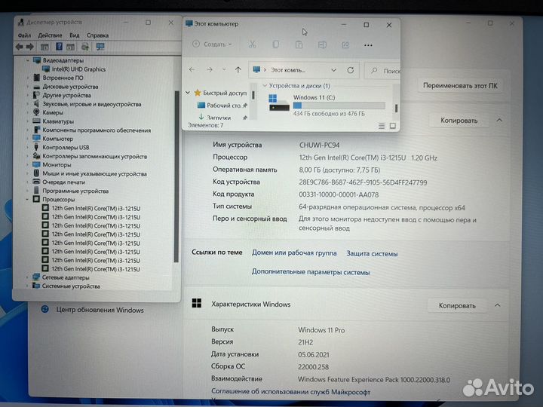This screenshot has width=543, height=407.
Task: Open Защита системы link
Action: click(372, 254)
